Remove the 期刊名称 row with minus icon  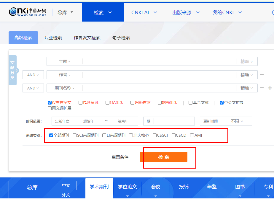[x=262, y=88]
